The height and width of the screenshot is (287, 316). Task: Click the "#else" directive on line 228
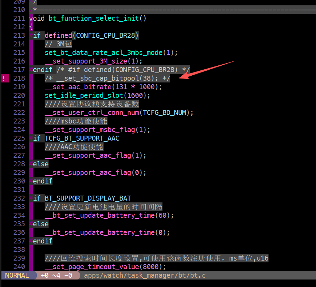click(39, 164)
